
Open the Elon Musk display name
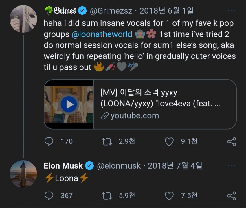point(63,166)
